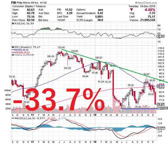Click the small RSI legend icon
Screen dimensions: 168x144
point(13,23)
